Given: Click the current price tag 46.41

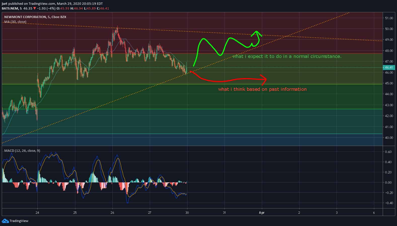Looking at the screenshot, I should click(x=389, y=67).
